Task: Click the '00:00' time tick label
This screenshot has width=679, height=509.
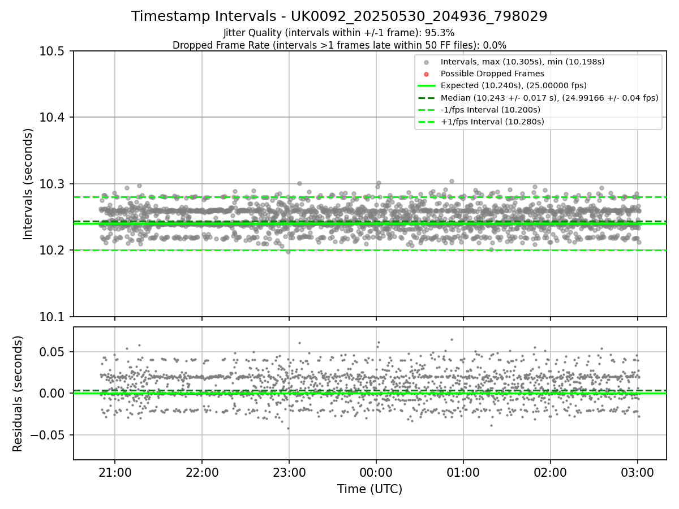Action: [376, 472]
